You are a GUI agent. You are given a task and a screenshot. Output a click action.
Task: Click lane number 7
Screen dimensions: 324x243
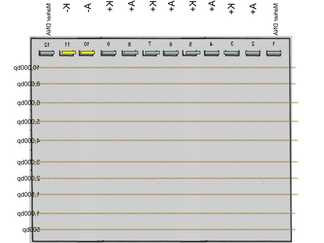(150, 44)
